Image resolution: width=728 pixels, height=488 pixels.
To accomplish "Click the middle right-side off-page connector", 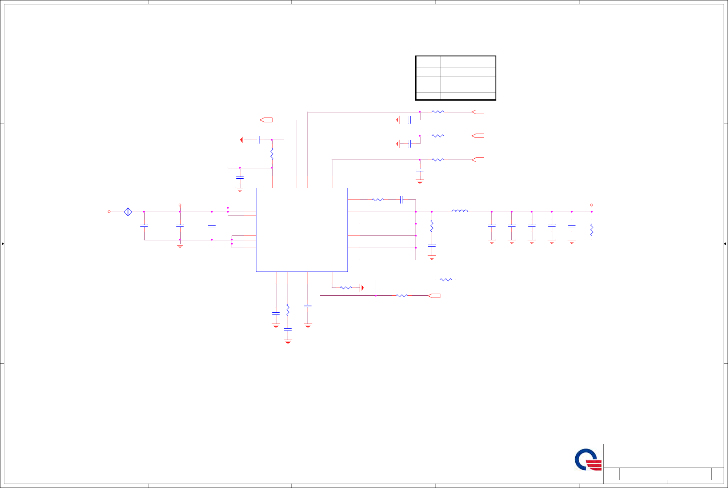I will click(x=478, y=136).
